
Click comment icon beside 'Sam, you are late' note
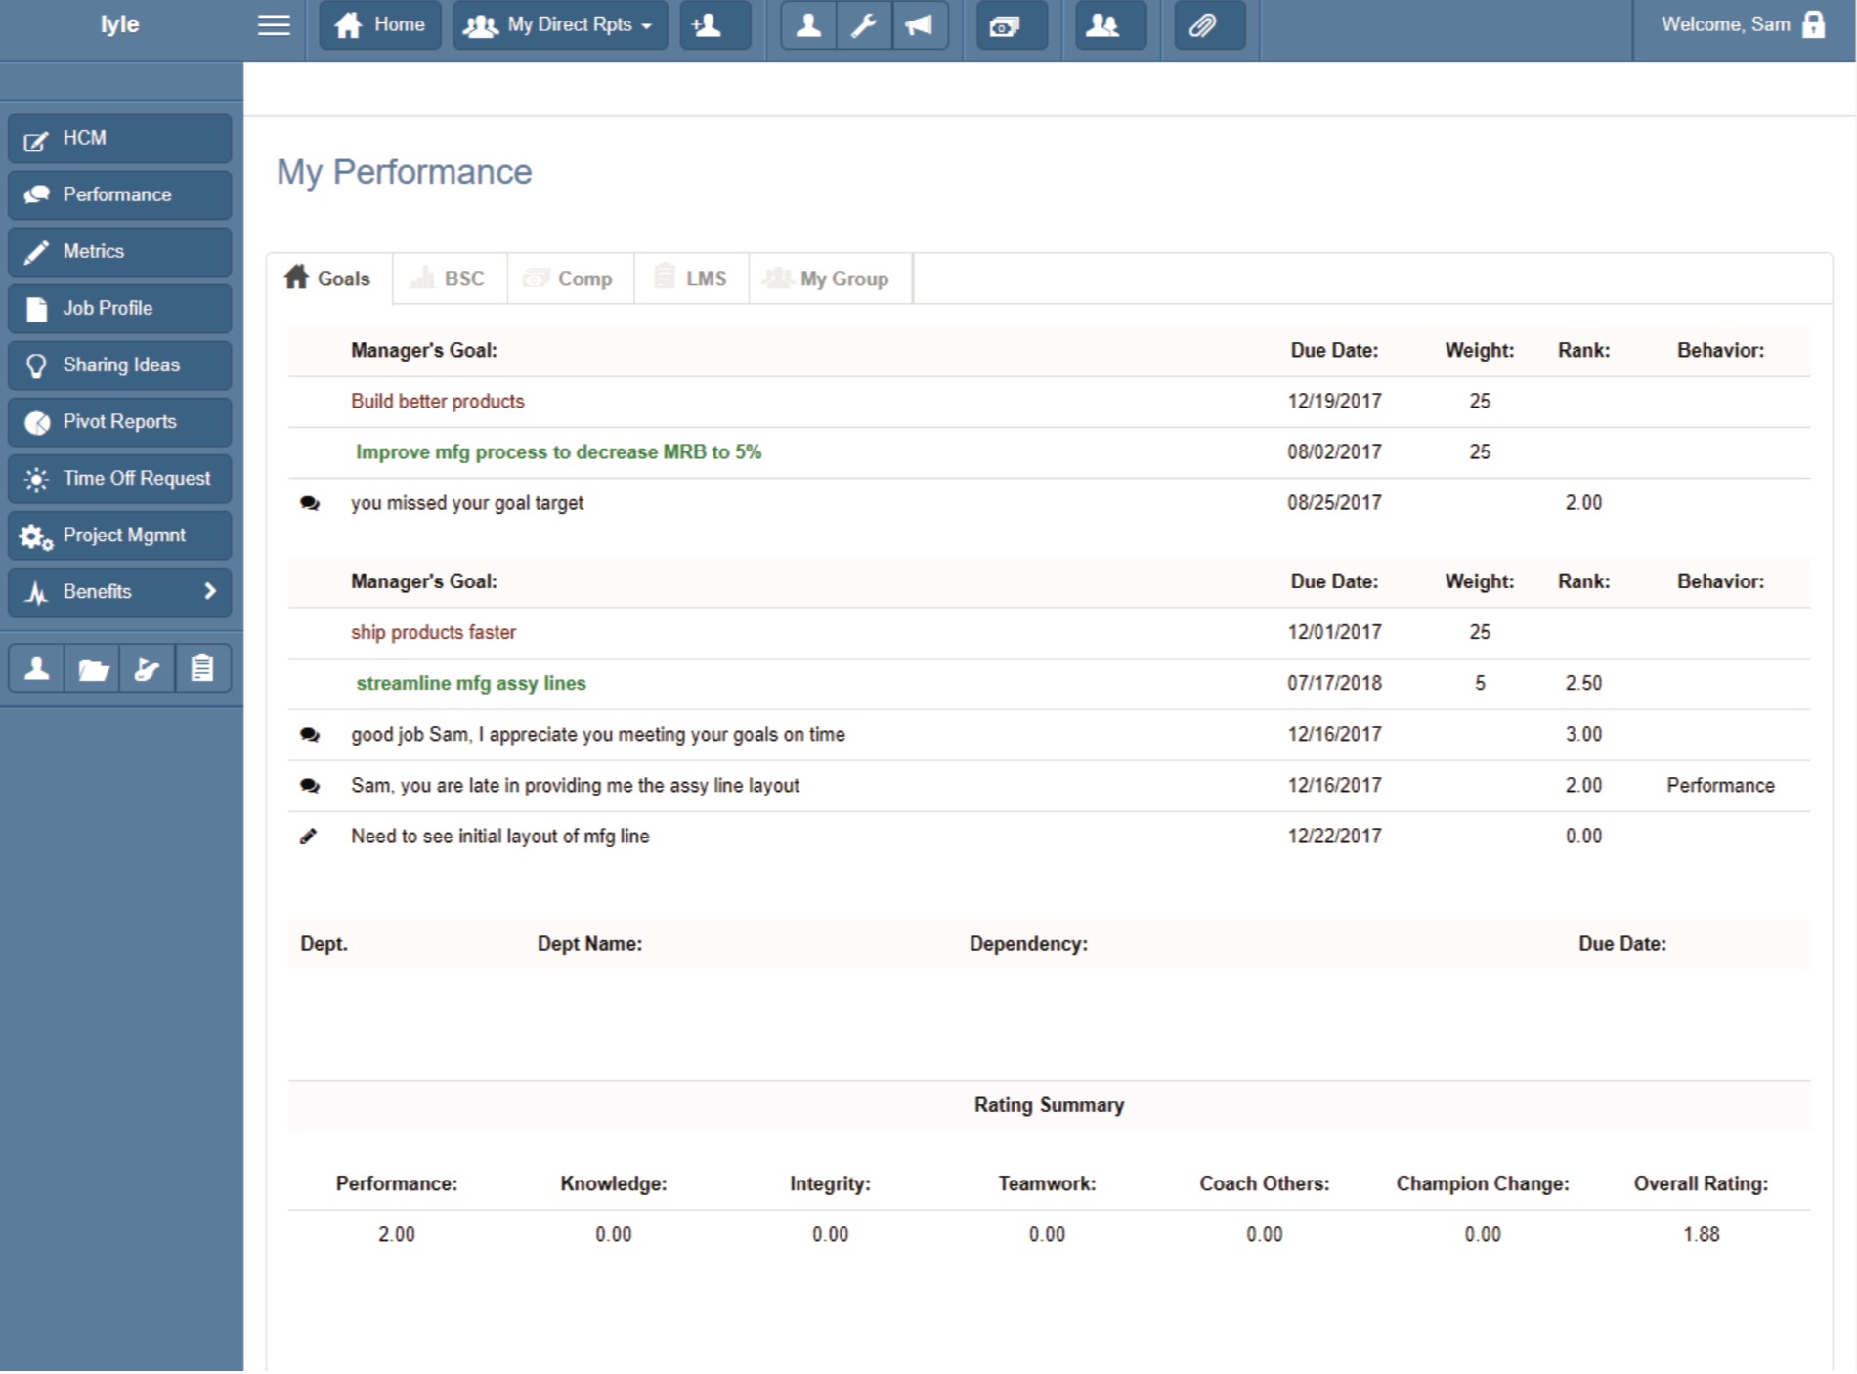(x=310, y=787)
